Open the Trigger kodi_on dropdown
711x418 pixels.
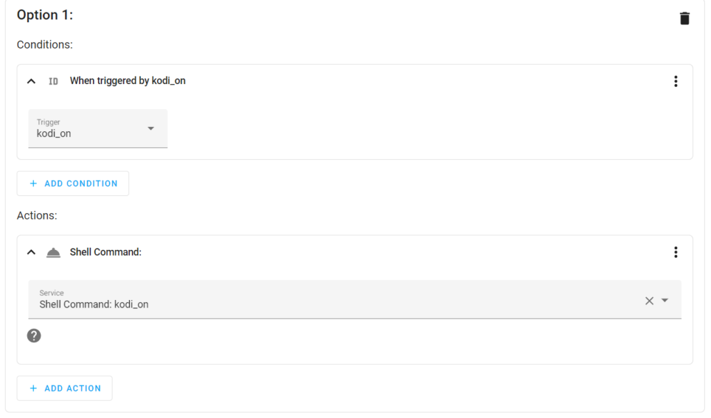[x=98, y=128]
